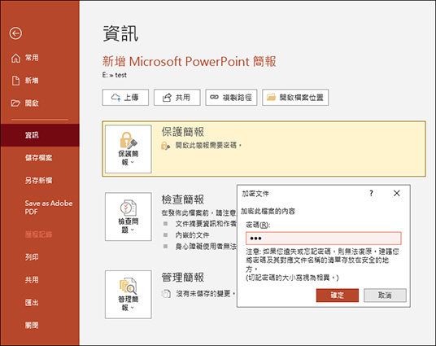Select the 資訊 sidebar tab
Screen dimensions: 436x346
tap(40, 135)
